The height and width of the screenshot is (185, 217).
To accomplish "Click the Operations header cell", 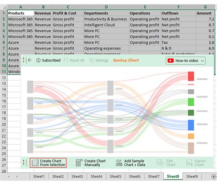I will click(145, 13).
